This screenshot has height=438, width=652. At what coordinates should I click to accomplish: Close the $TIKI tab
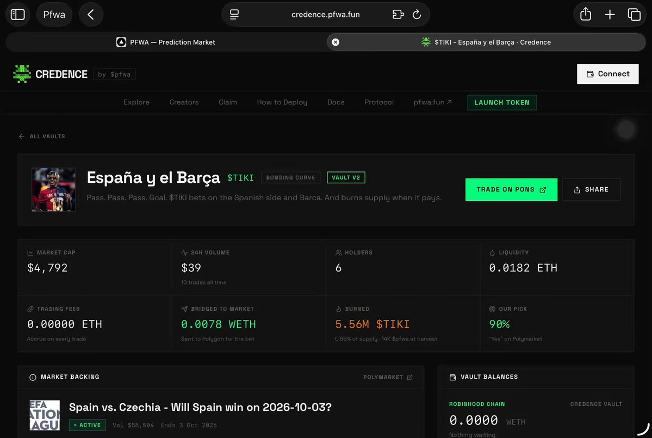tap(336, 42)
